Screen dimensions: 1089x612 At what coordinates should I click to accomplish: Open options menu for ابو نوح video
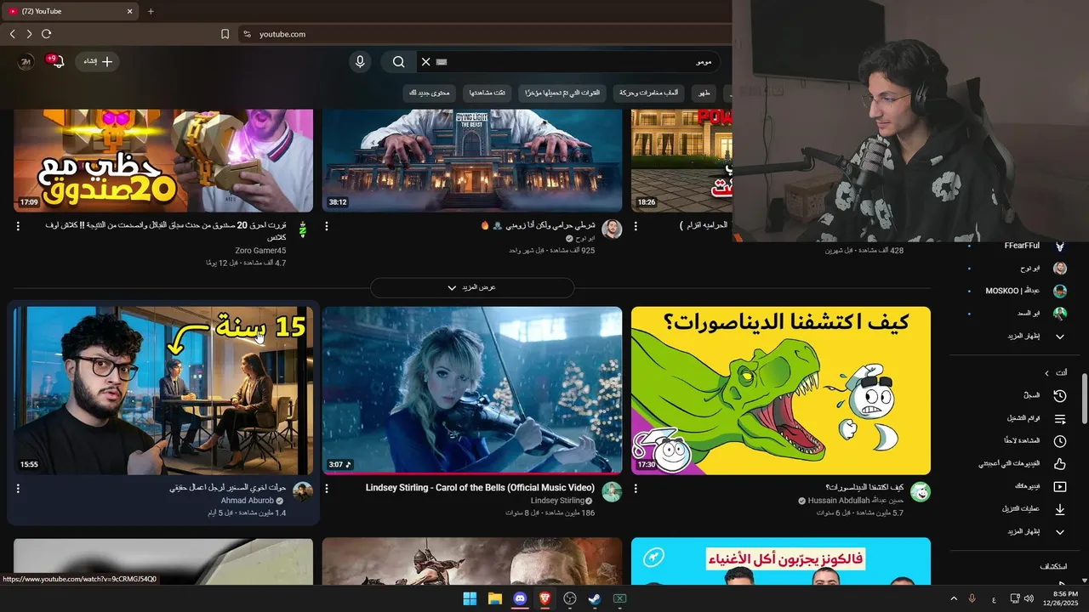(327, 226)
